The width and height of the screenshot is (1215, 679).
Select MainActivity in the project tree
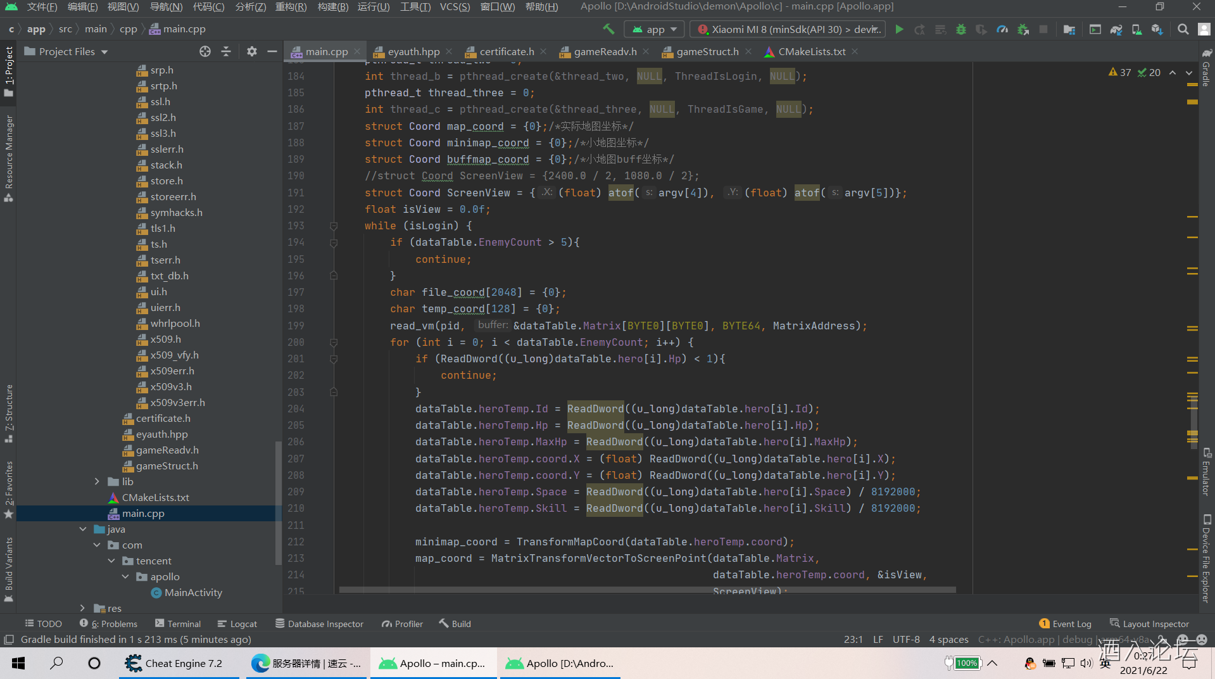point(193,592)
